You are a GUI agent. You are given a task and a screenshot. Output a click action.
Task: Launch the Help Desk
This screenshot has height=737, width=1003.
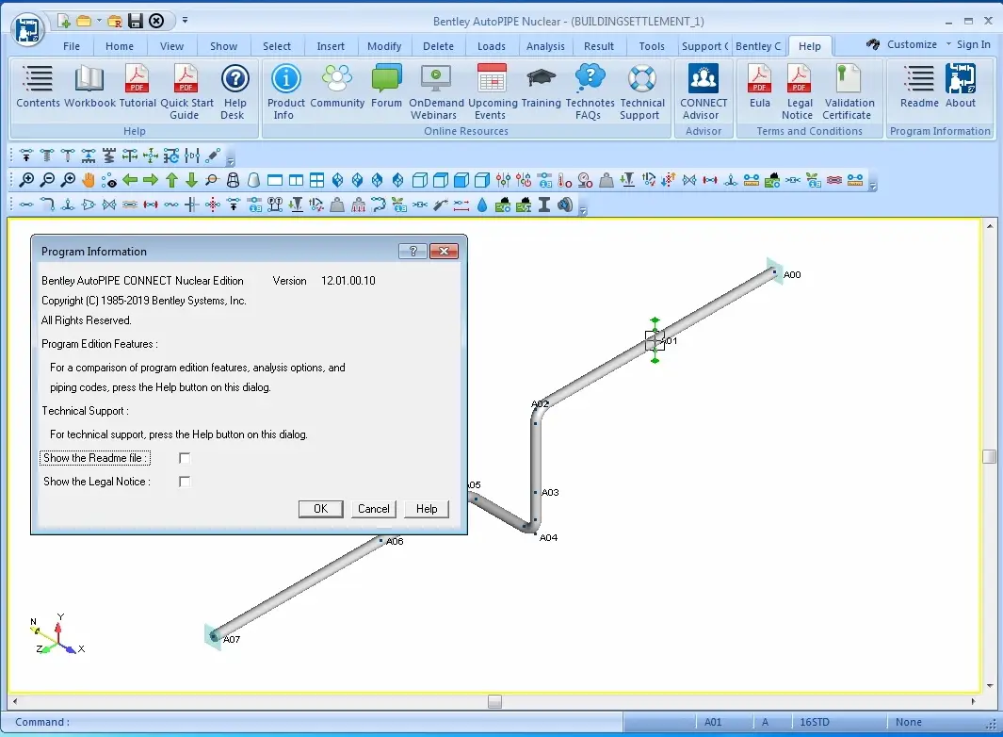235,92
